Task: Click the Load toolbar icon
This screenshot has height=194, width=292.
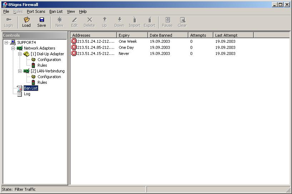Action: click(26, 20)
